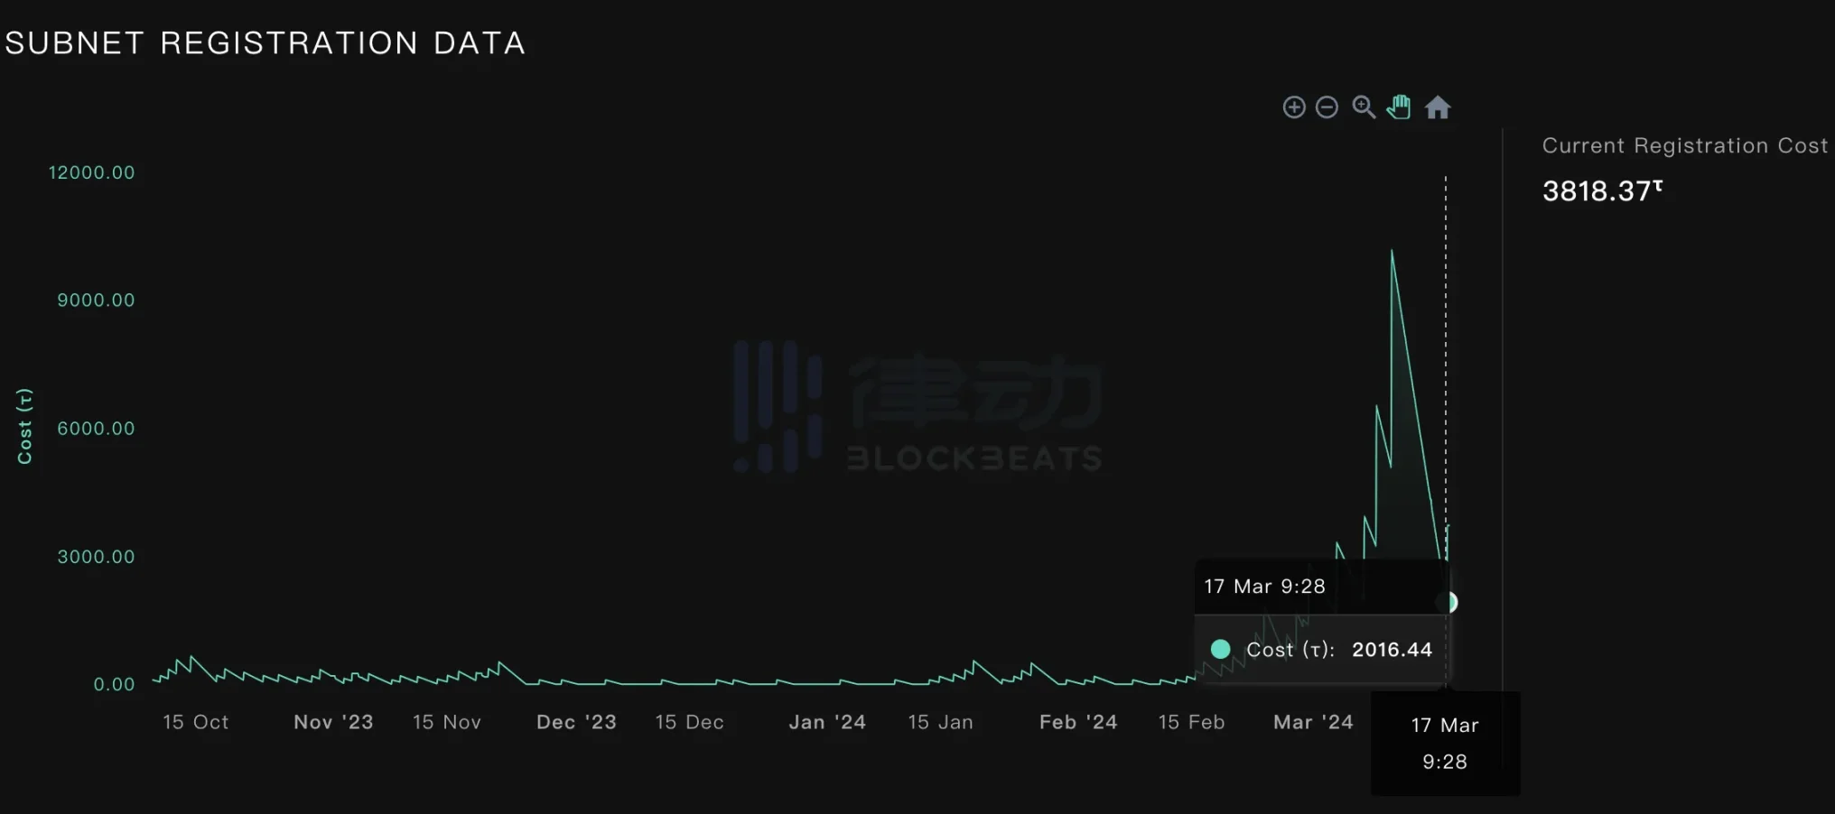Zoom out of the chart
1835x814 pixels.
[x=1327, y=106]
